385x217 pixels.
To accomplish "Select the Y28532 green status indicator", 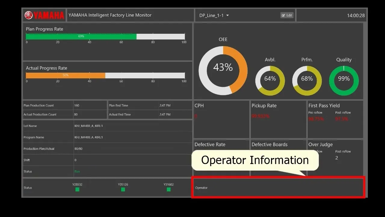I will coord(77,190).
